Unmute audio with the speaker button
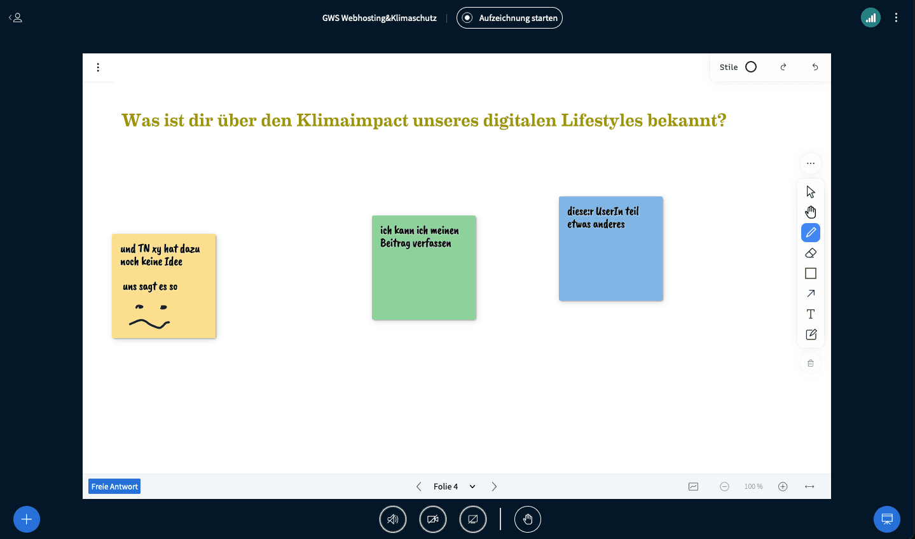The width and height of the screenshot is (915, 539). point(393,519)
